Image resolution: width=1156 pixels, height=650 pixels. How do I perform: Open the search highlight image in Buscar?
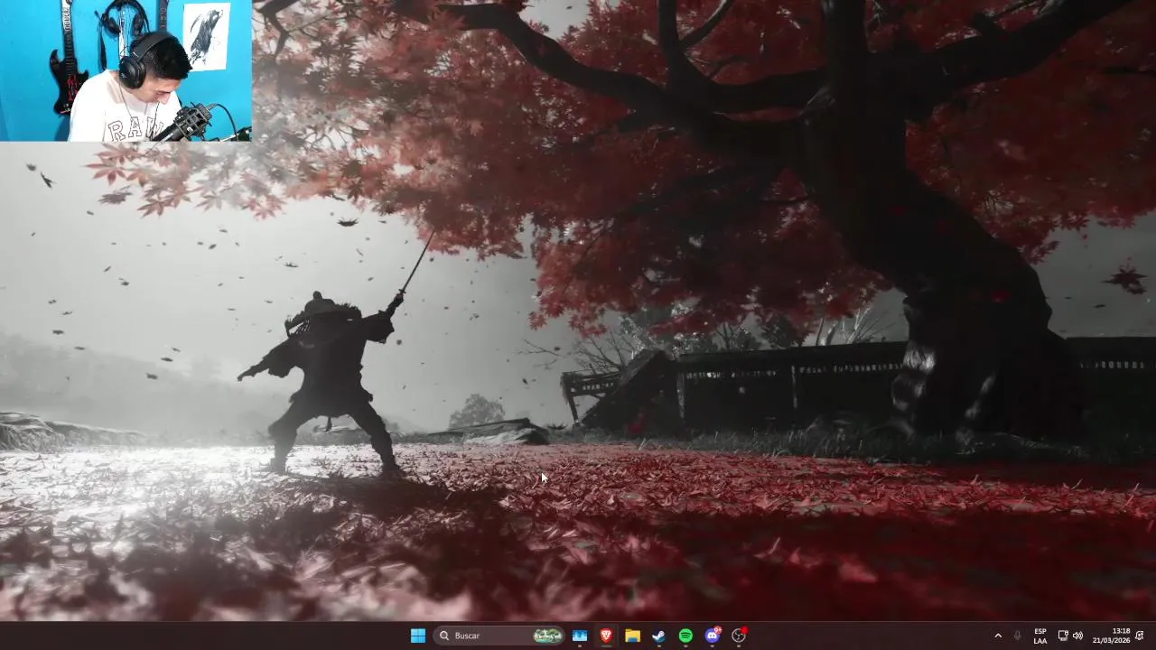[x=547, y=636]
